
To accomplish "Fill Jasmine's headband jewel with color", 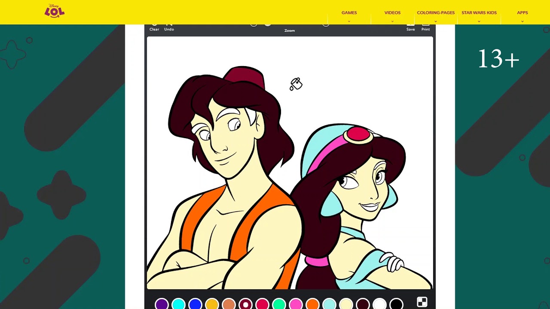I will (x=357, y=134).
